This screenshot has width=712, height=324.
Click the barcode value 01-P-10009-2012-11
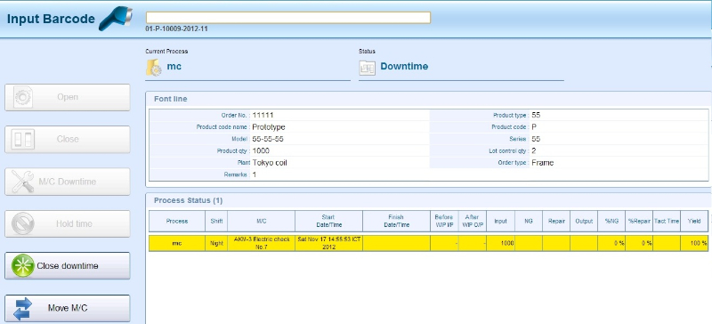click(176, 29)
